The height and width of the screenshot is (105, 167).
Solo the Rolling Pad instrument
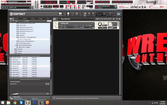pyautogui.click(x=96, y=24)
